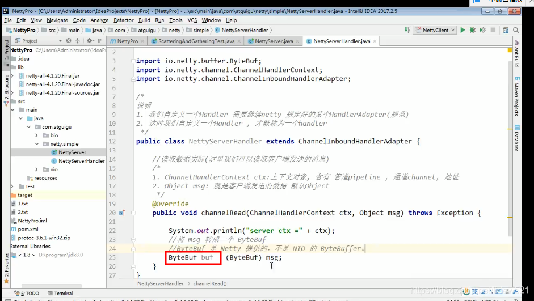
Task: Select NettyServer in project tree
Action: click(72, 152)
